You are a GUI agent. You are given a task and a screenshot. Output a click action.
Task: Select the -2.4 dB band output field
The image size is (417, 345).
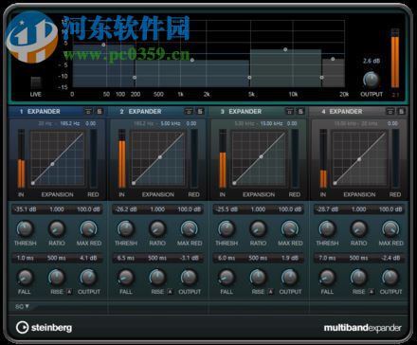click(x=390, y=258)
